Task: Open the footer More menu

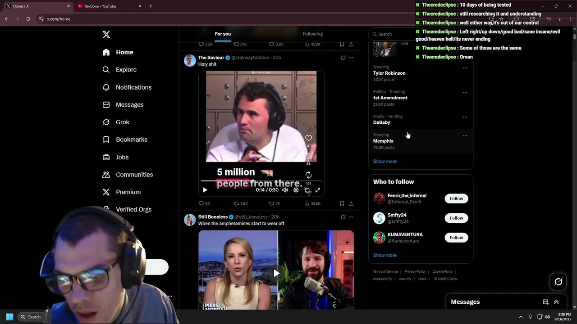Action: pos(424,279)
